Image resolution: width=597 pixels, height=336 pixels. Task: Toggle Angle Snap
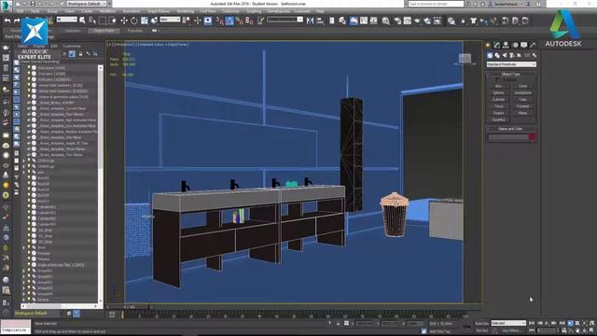point(229,21)
